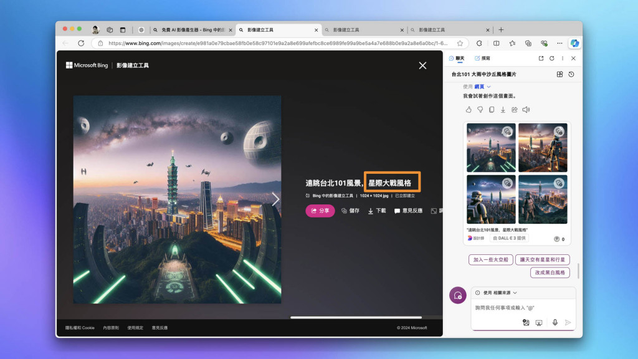Close the image detail overlay
The height and width of the screenshot is (359, 638).
tap(423, 65)
